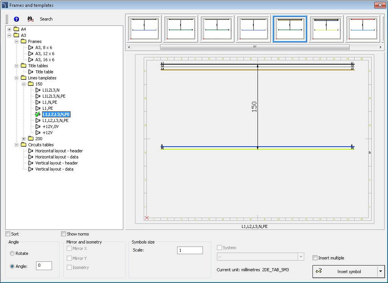Check the Insert multiple option
The height and width of the screenshot is (283, 388).
[315, 258]
